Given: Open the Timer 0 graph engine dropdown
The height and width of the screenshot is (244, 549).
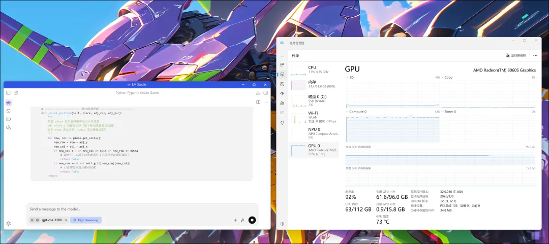Looking at the screenshot, I should [x=449, y=112].
